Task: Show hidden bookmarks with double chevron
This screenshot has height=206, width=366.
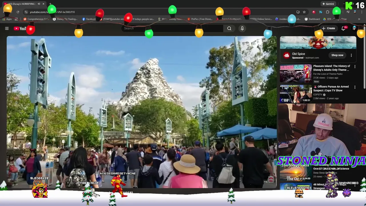Action: point(359,19)
